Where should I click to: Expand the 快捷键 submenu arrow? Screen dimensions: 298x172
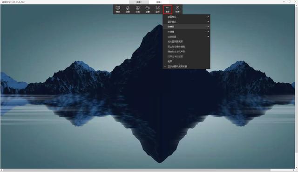pyautogui.click(x=208, y=32)
